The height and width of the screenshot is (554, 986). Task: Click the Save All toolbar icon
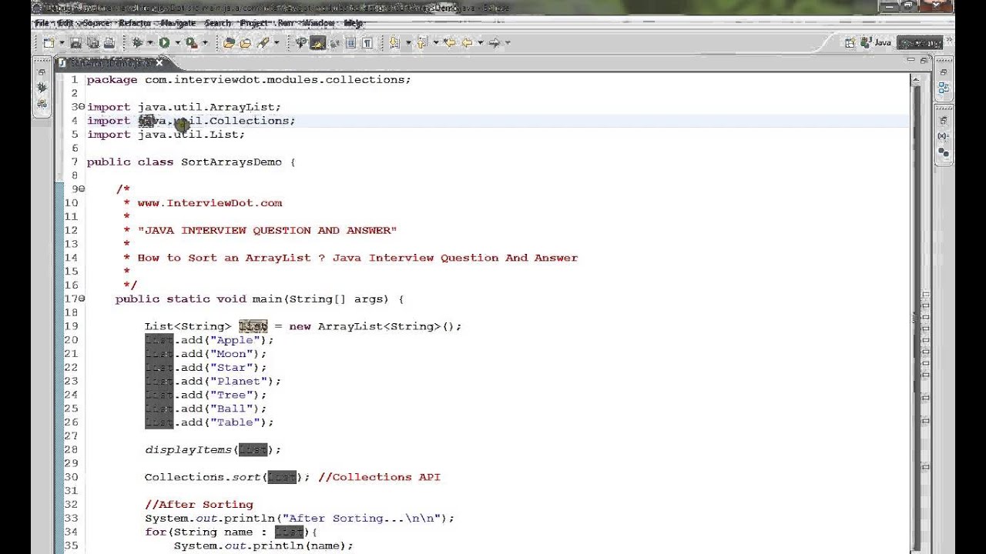click(x=92, y=43)
